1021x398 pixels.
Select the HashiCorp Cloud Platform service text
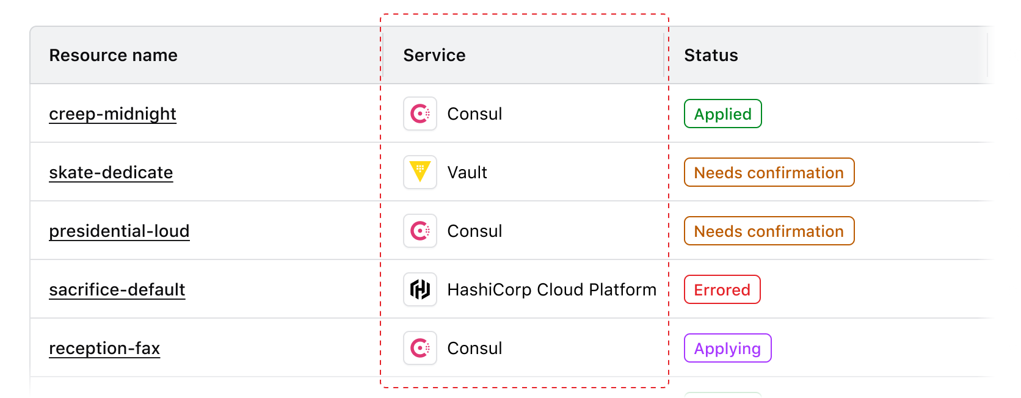click(551, 290)
